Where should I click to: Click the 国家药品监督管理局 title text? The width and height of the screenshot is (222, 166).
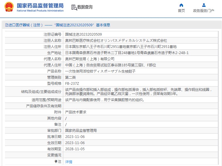point(40,6)
